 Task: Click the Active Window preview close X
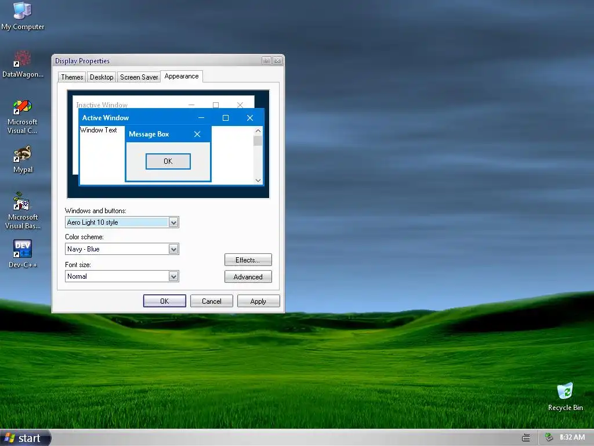coord(249,118)
